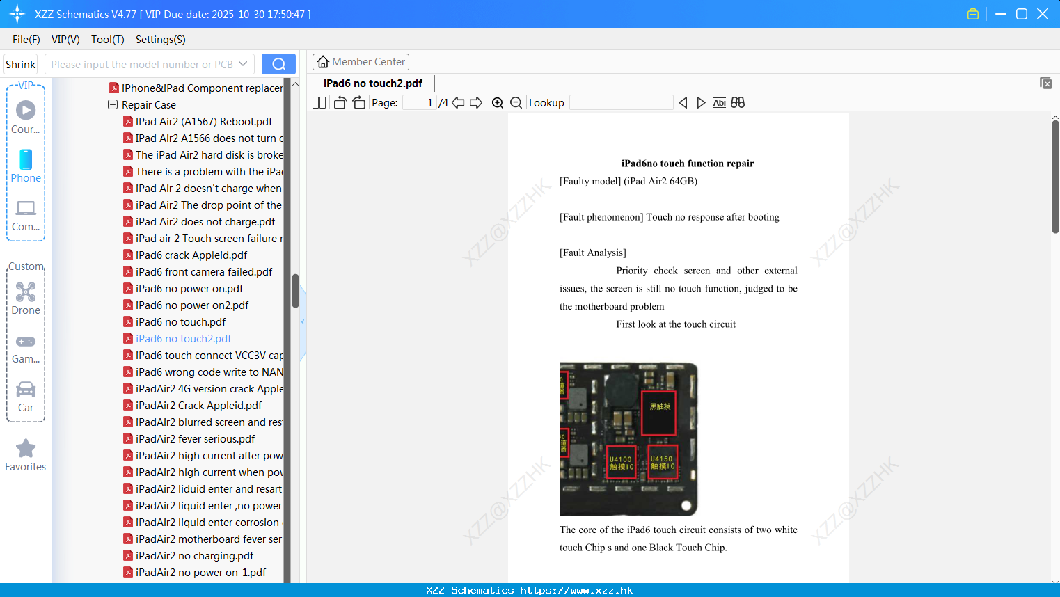Screen dimensions: 1060x597
Task: Collapse the left panel handle
Action: click(x=303, y=322)
